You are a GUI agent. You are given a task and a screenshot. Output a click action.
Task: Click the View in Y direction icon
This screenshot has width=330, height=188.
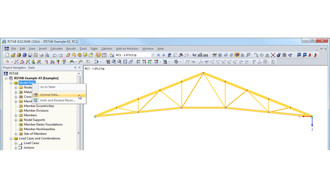[144, 62]
